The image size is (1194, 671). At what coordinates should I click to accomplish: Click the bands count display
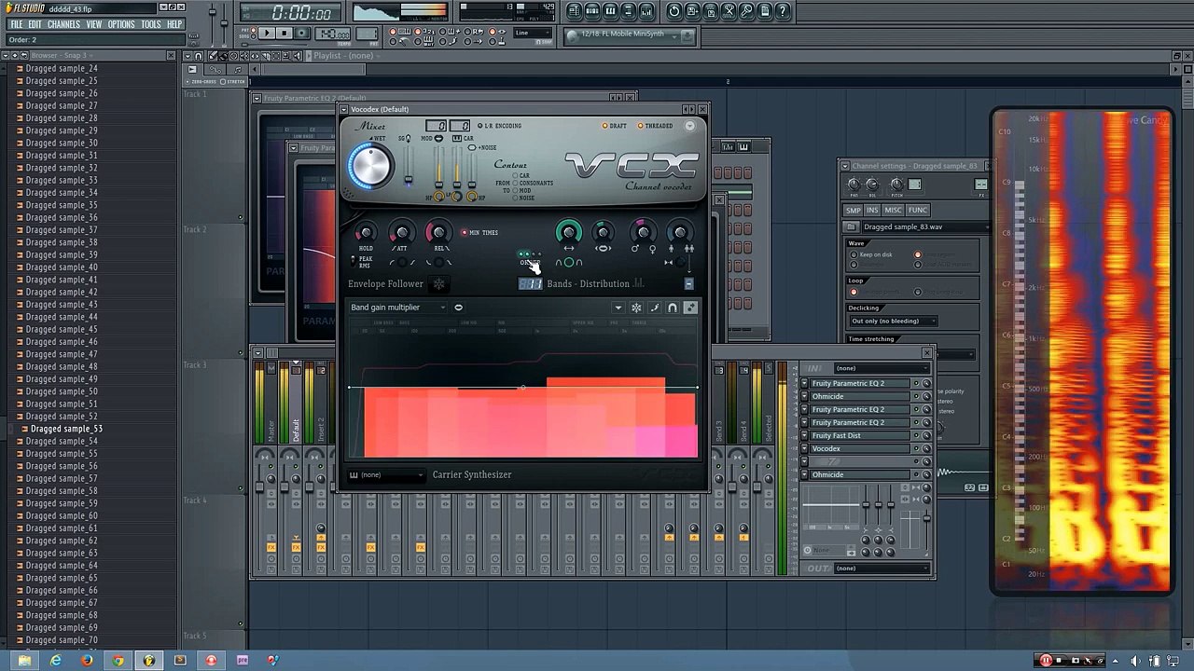pos(530,283)
